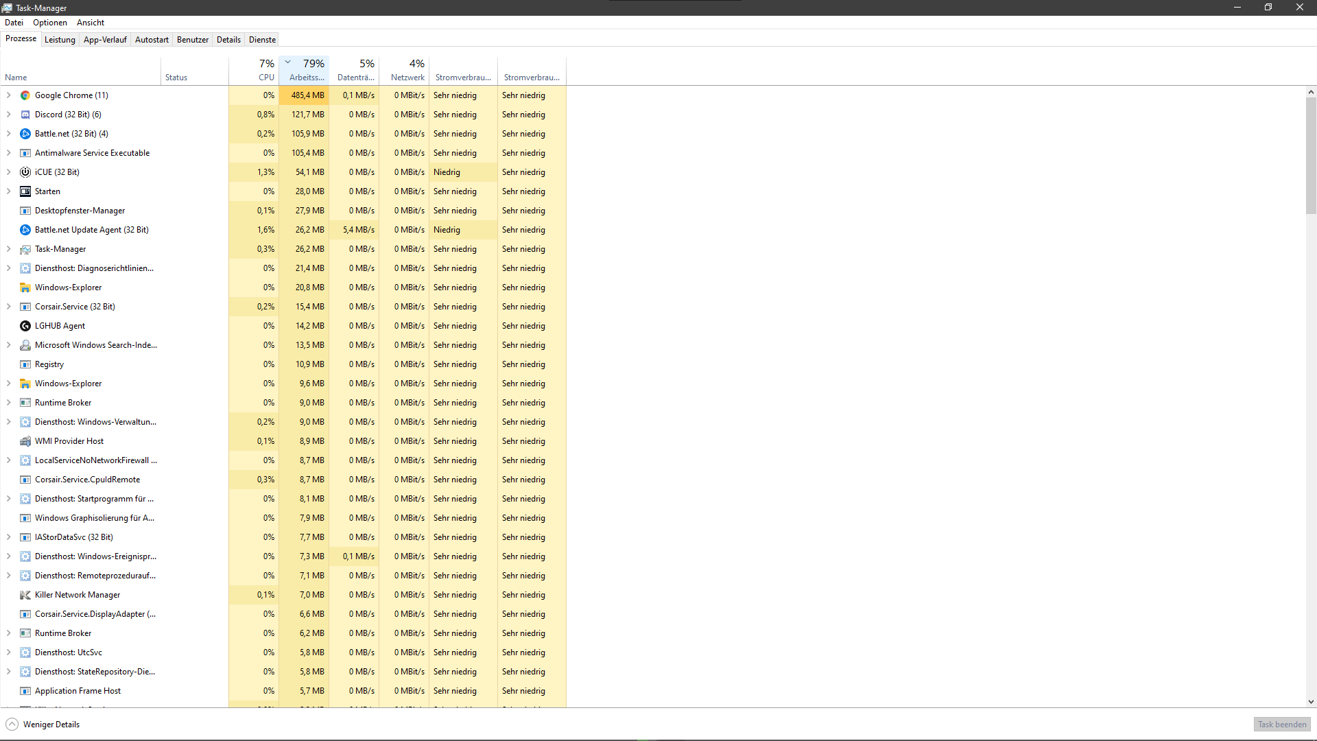Expand Microsoft Windows Search-Indexer entry
The width and height of the screenshot is (1317, 741).
pyautogui.click(x=9, y=345)
